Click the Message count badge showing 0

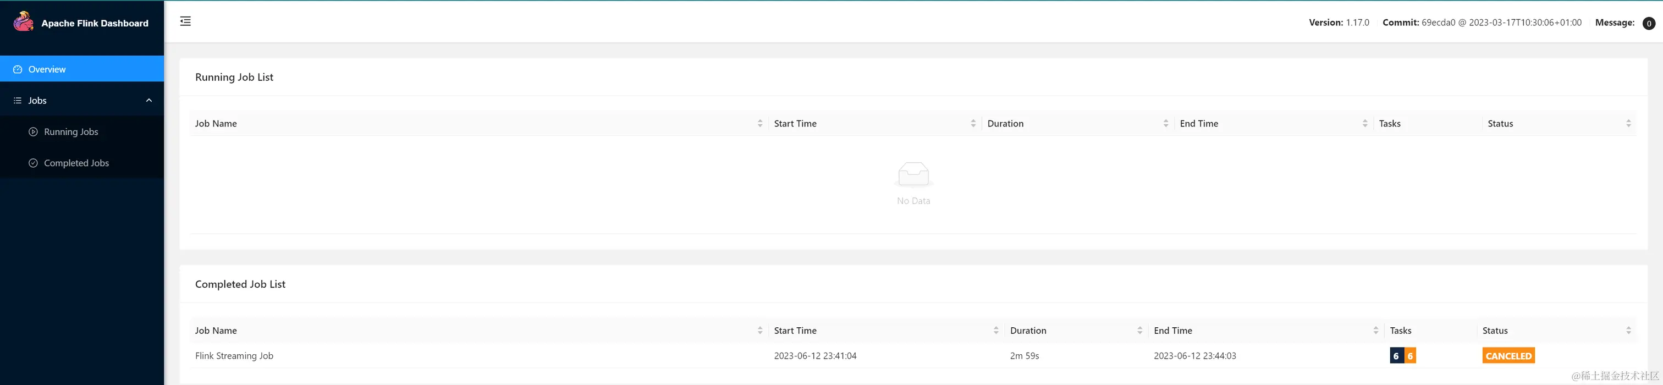tap(1648, 23)
